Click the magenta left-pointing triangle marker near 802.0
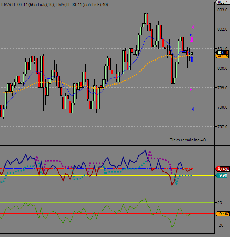The image size is (230, 237). click(x=193, y=27)
